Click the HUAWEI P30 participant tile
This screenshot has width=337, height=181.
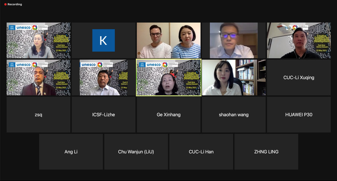click(299, 115)
